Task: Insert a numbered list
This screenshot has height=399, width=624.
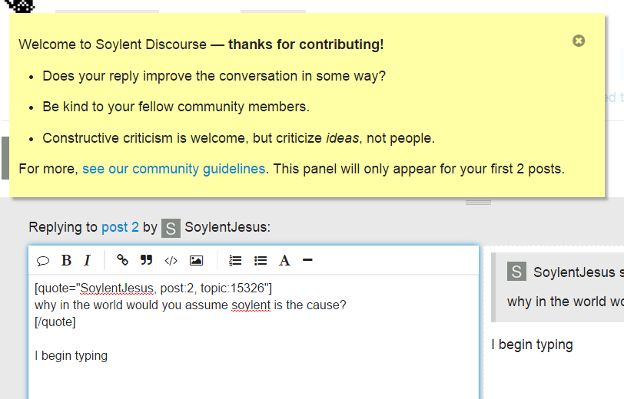Action: pos(235,261)
